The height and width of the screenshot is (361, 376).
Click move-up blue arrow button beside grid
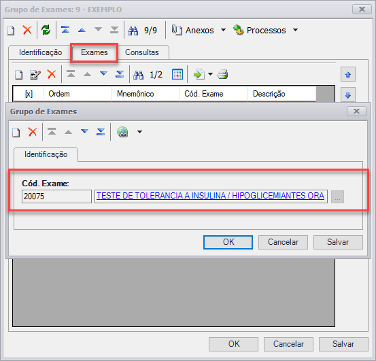pos(348,75)
